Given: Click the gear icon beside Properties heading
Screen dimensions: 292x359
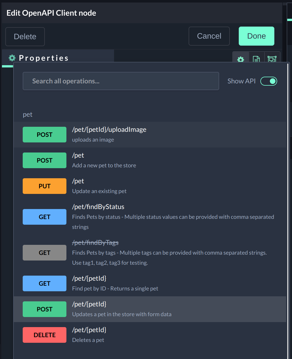Looking at the screenshot, I should tap(12, 58).
